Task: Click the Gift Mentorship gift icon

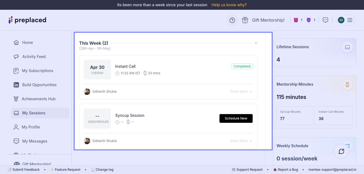Action: click(245, 20)
